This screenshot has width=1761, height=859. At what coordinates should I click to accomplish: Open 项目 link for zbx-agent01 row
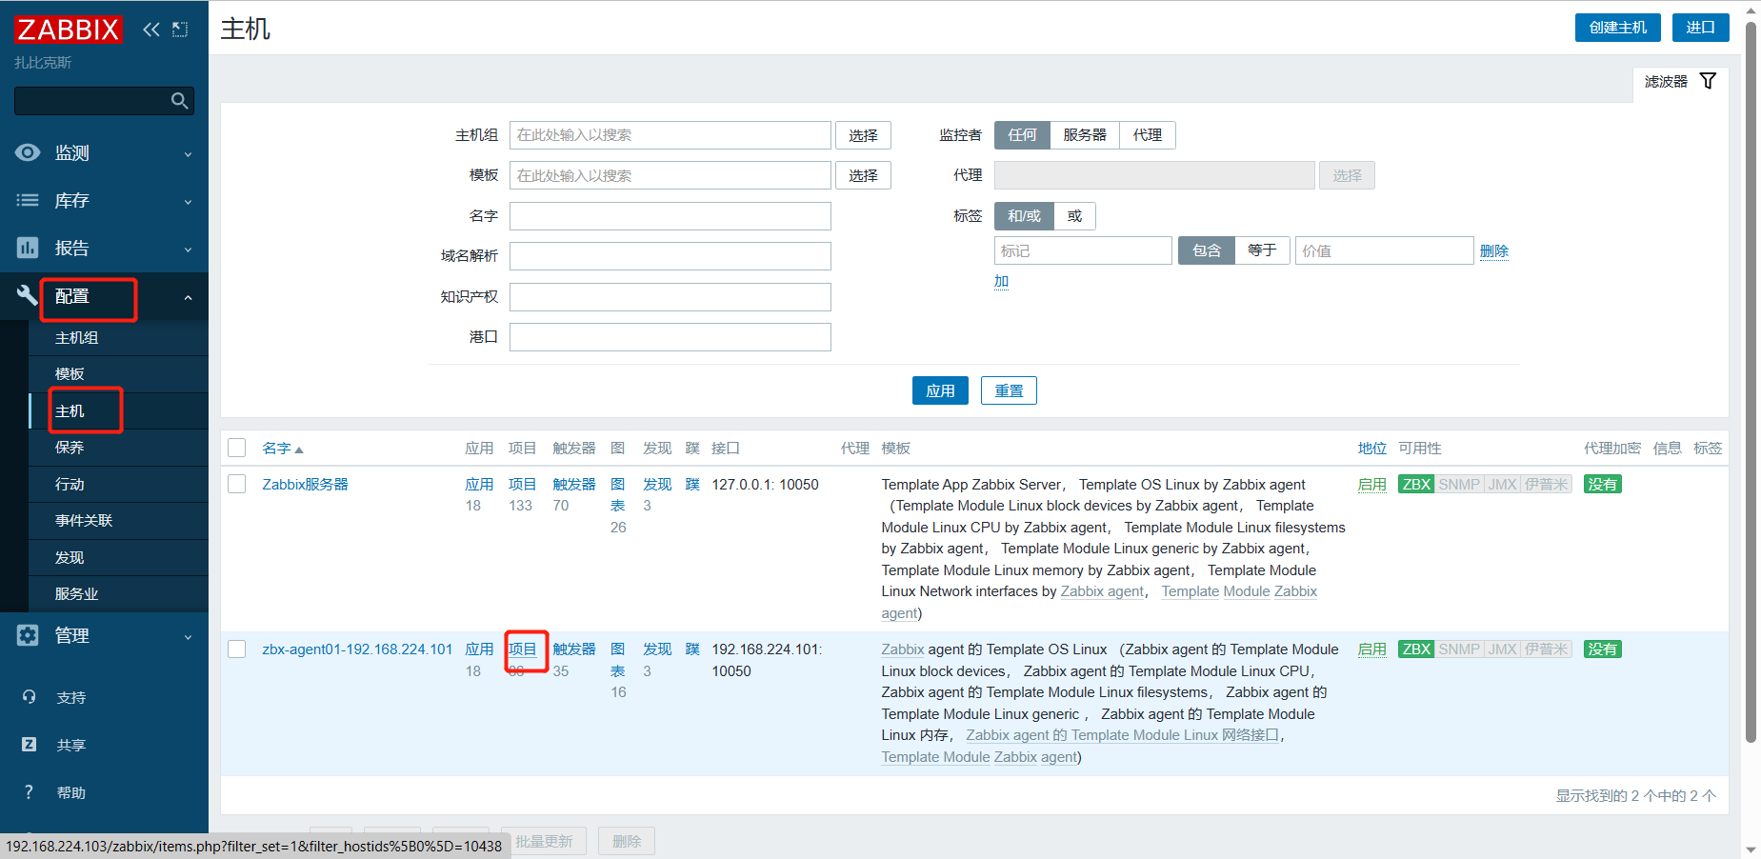point(522,649)
